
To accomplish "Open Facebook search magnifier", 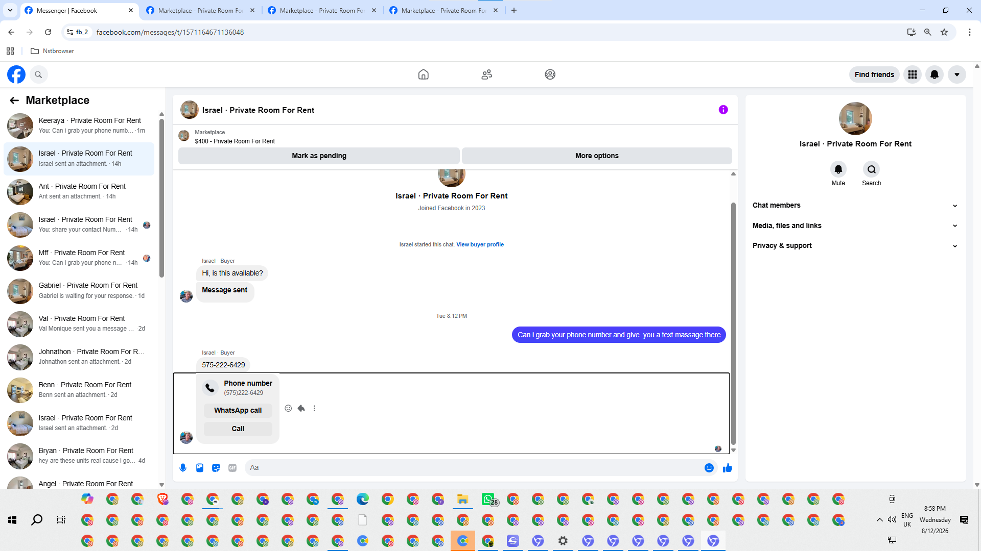I will point(38,74).
